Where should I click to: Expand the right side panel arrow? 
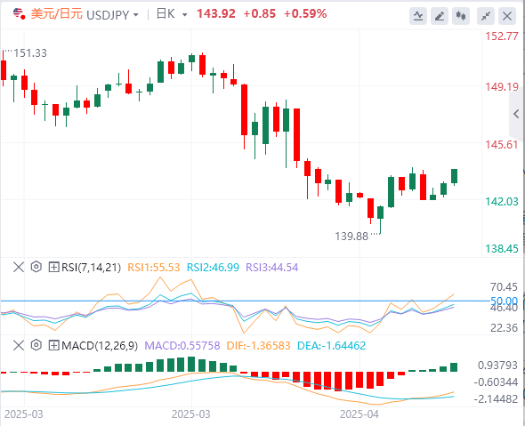click(x=517, y=114)
